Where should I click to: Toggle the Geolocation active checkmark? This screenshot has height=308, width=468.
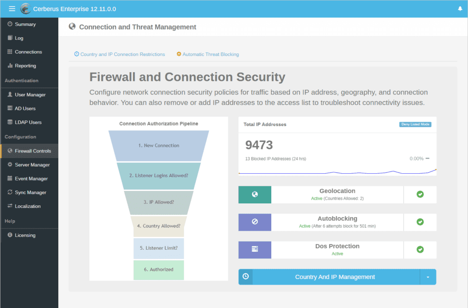[x=420, y=195]
